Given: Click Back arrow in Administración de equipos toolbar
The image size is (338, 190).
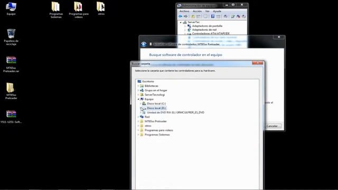Looking at the screenshot, I should coord(180,16).
